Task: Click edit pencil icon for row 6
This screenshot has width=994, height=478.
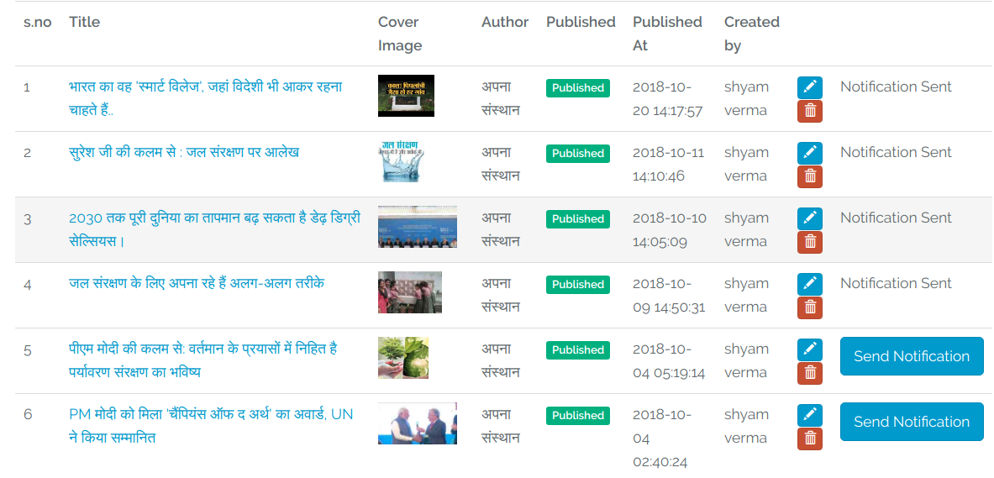Action: point(809,415)
